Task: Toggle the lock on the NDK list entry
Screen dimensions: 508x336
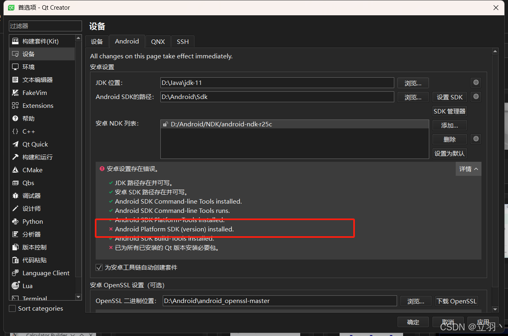Action: [x=166, y=124]
